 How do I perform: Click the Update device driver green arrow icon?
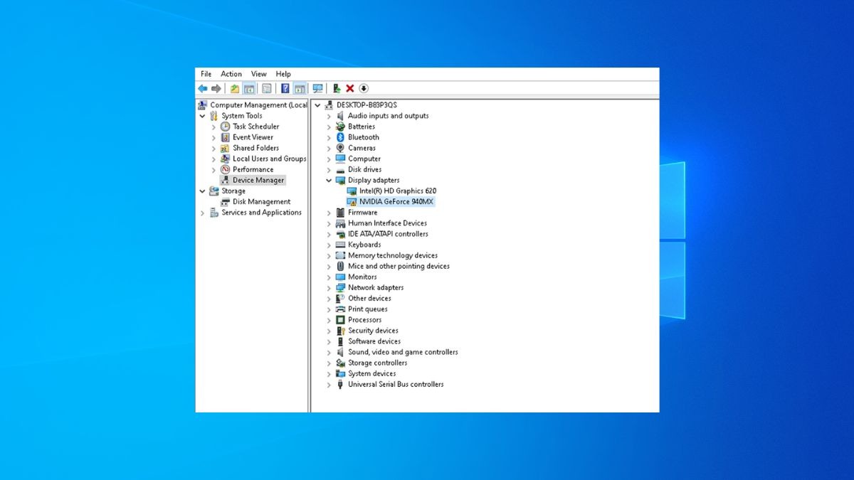tap(337, 88)
